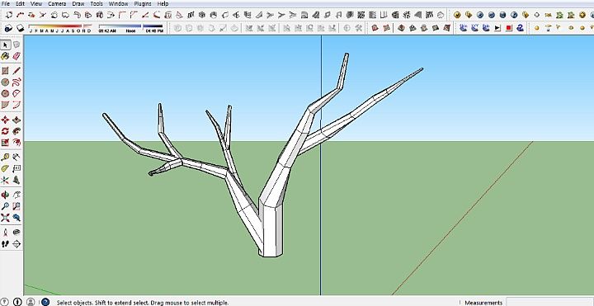The height and width of the screenshot is (306, 594).
Task: Open the View menu
Action: tap(36, 3)
